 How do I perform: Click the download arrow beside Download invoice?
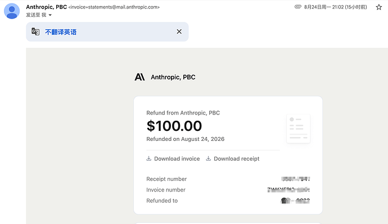148,158
